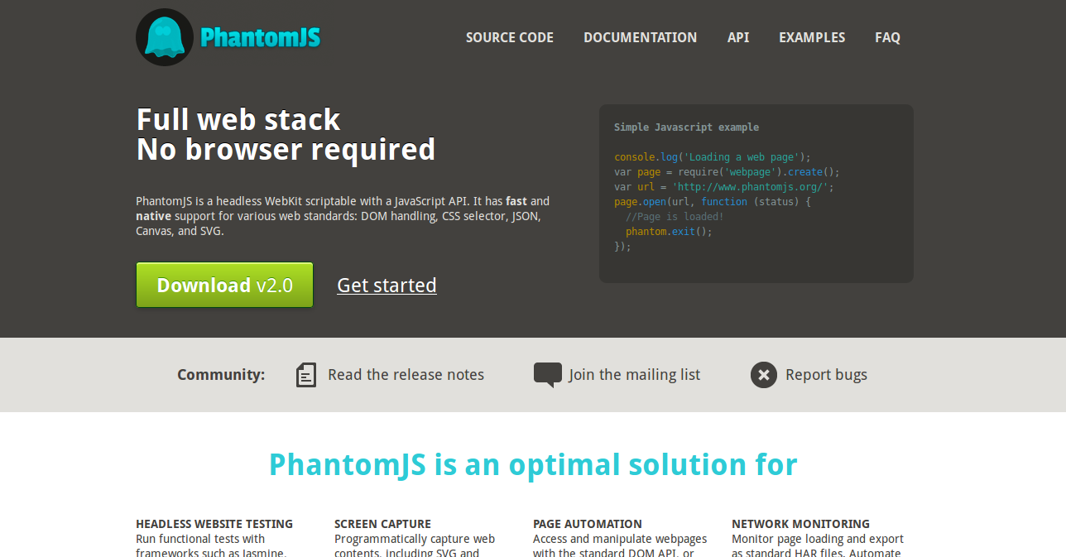Click the Community: label
Image resolution: width=1066 pixels, height=557 pixels.
[x=221, y=375]
